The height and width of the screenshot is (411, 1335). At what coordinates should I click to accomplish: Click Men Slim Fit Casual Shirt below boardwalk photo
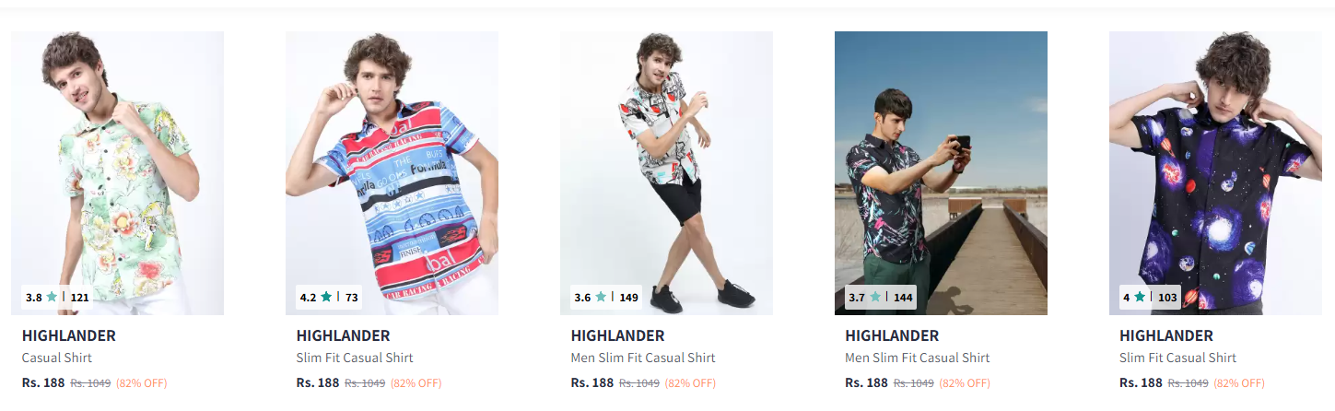tap(917, 358)
